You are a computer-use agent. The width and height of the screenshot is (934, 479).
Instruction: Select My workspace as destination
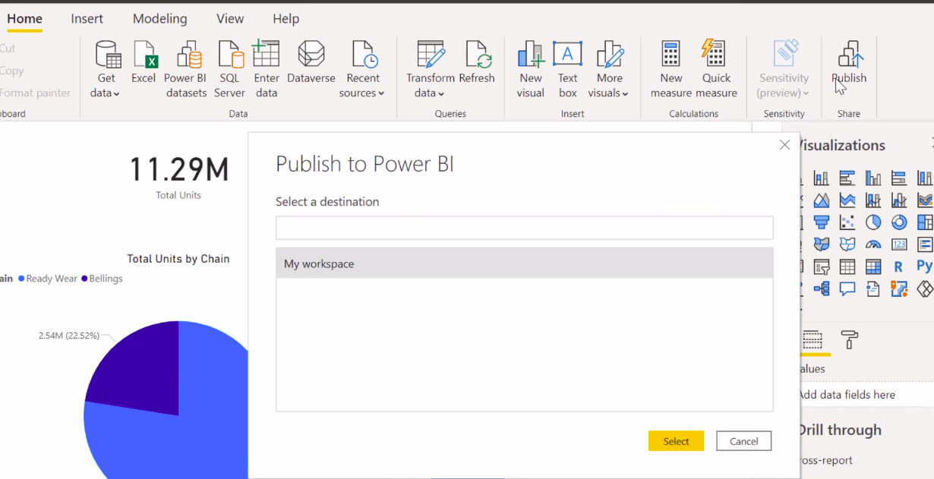pos(525,263)
